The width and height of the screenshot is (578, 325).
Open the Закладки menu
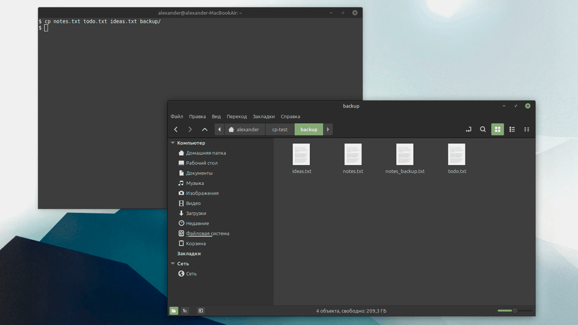263,117
